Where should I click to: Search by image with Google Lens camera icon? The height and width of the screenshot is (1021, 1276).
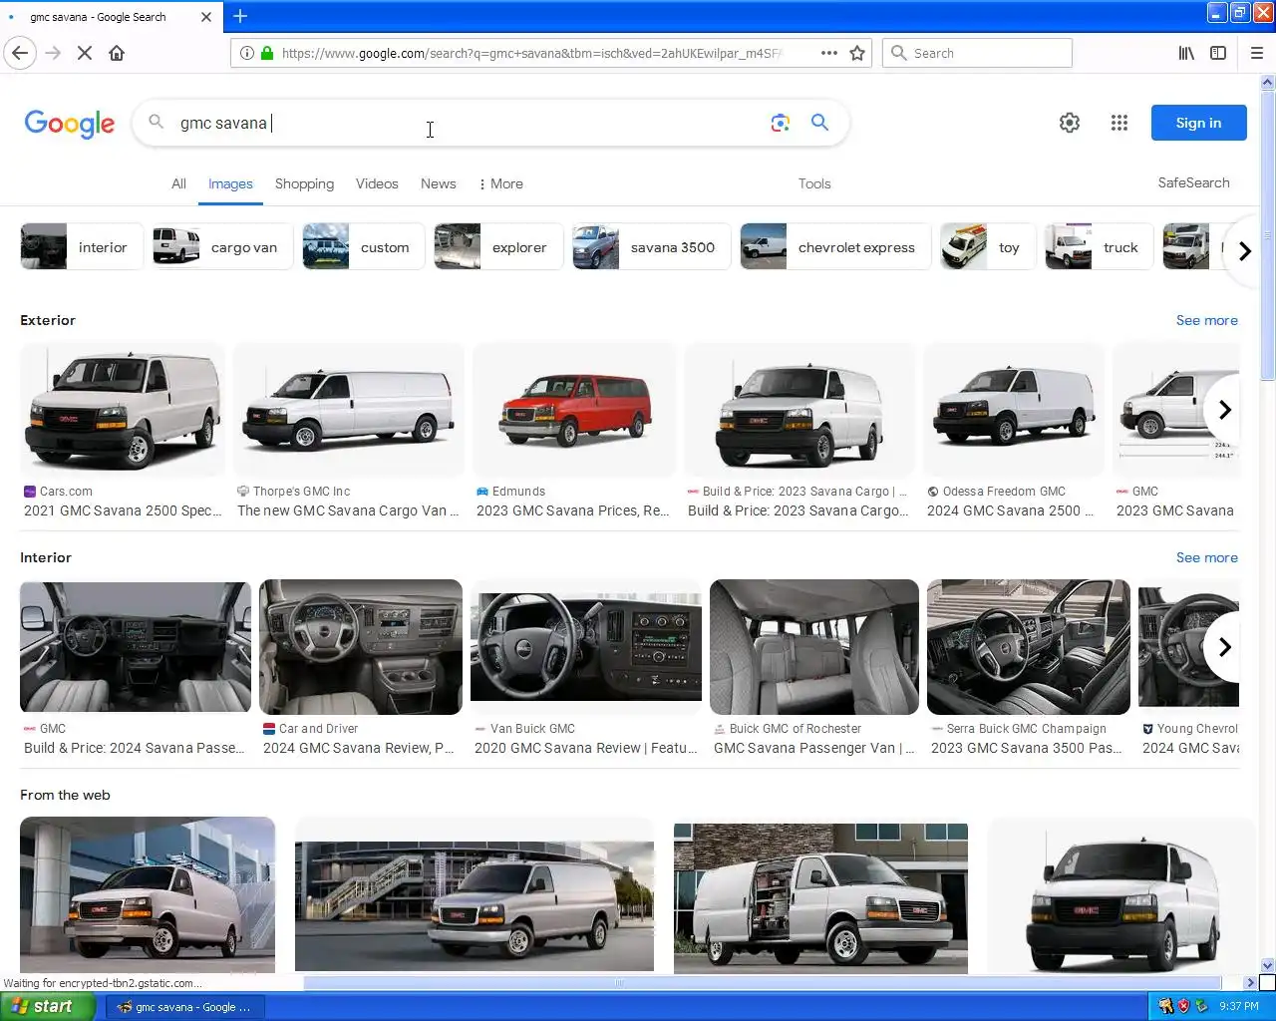[x=780, y=123]
